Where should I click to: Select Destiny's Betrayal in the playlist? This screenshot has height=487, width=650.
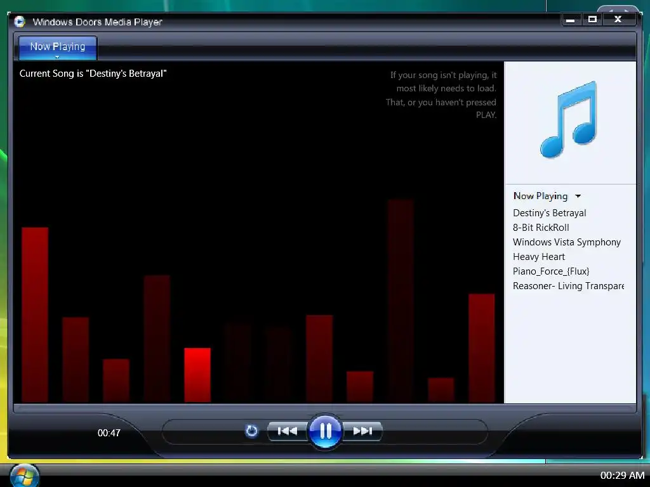549,213
